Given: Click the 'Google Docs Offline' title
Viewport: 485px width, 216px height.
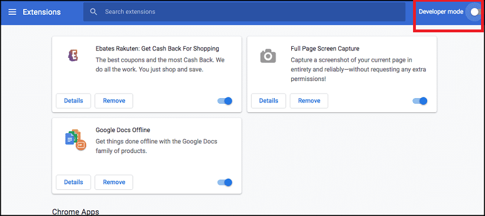Looking at the screenshot, I should [x=123, y=130].
